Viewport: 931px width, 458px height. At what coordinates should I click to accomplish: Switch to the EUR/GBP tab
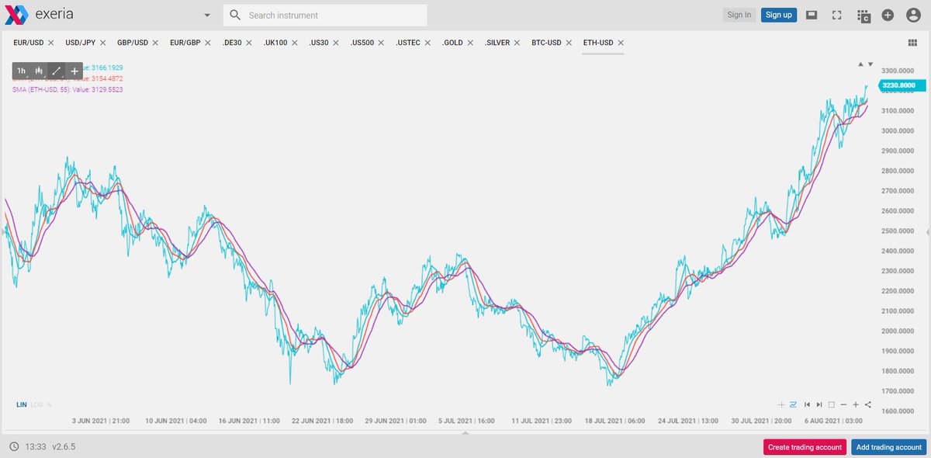coord(185,43)
